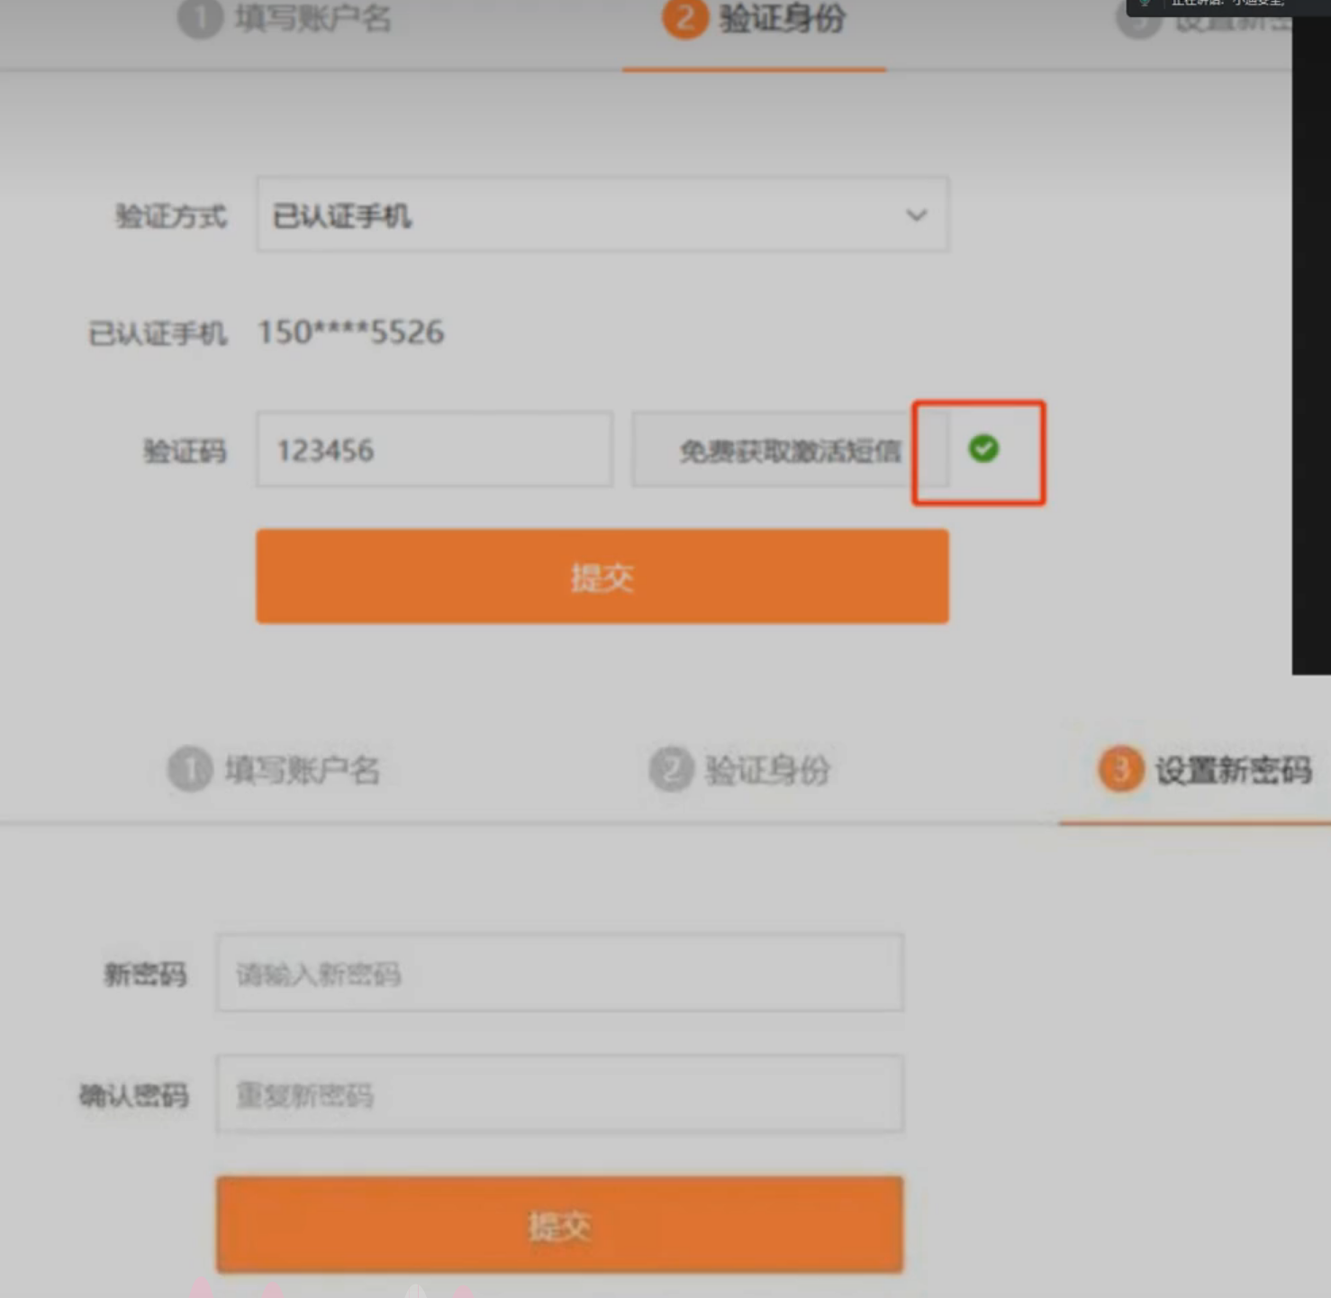Click the orange step 3 circle for 设置新密码
The width and height of the screenshot is (1331, 1298).
pos(1120,769)
